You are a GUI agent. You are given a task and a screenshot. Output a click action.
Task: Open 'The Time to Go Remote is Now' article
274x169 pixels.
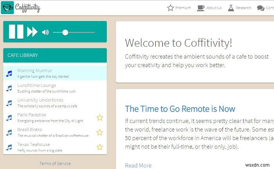[180, 109]
